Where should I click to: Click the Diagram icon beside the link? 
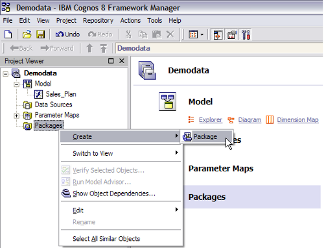[x=231, y=119]
